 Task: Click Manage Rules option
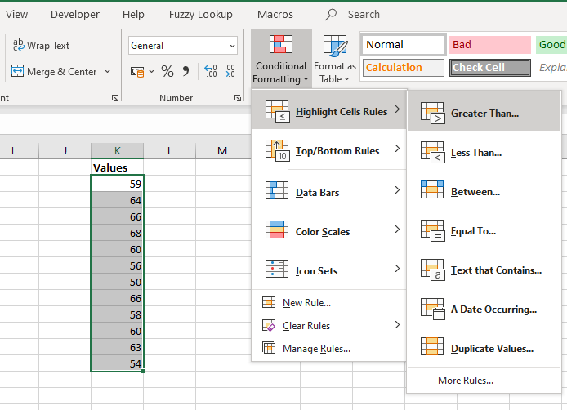click(x=315, y=349)
